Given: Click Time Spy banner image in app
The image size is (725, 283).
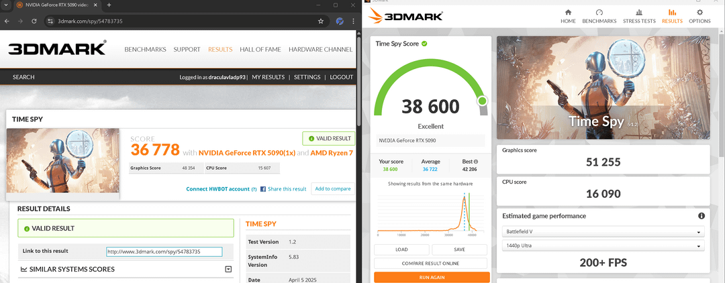Looking at the screenshot, I should [x=603, y=88].
